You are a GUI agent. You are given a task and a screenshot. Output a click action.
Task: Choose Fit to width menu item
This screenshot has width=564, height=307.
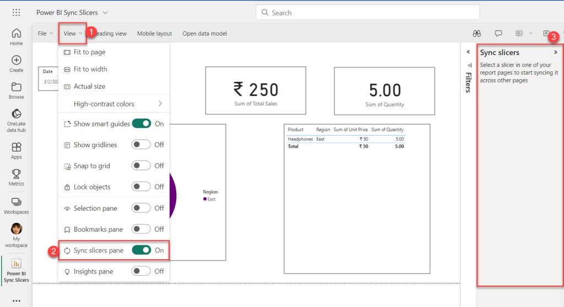[x=114, y=69]
